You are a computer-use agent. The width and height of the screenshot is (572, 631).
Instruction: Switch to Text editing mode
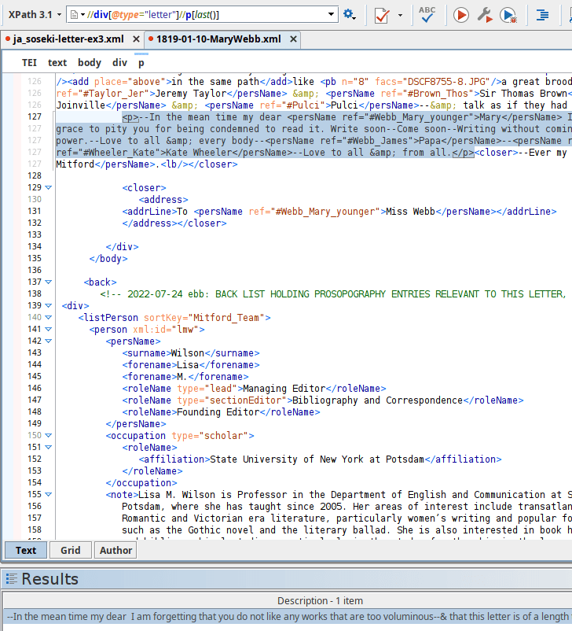26,550
